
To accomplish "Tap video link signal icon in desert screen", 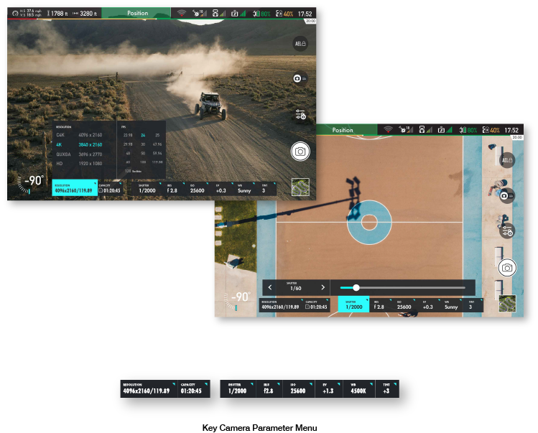I will pos(238,14).
